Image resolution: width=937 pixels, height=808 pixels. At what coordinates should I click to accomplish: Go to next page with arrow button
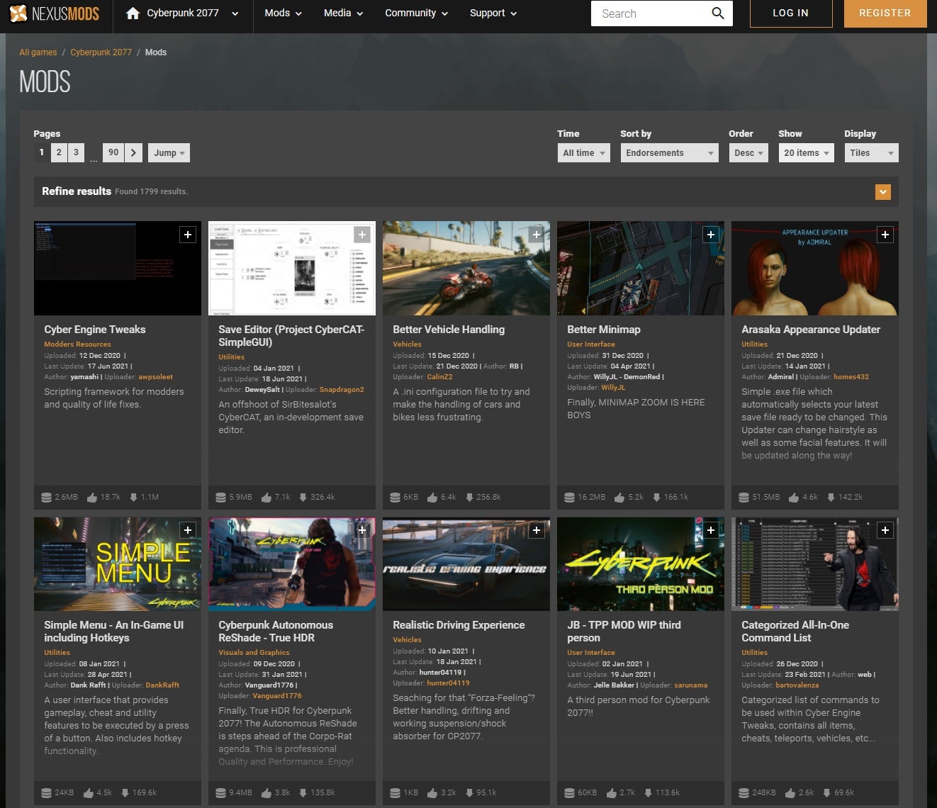[x=133, y=152]
